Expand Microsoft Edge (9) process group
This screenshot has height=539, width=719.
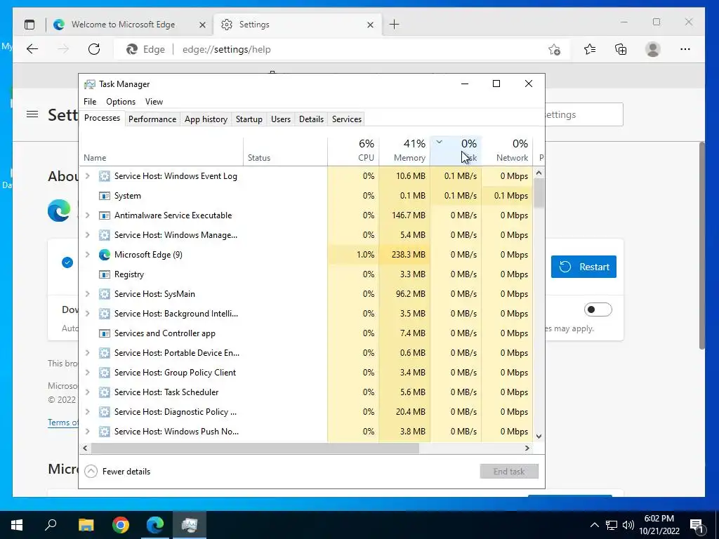(x=88, y=254)
